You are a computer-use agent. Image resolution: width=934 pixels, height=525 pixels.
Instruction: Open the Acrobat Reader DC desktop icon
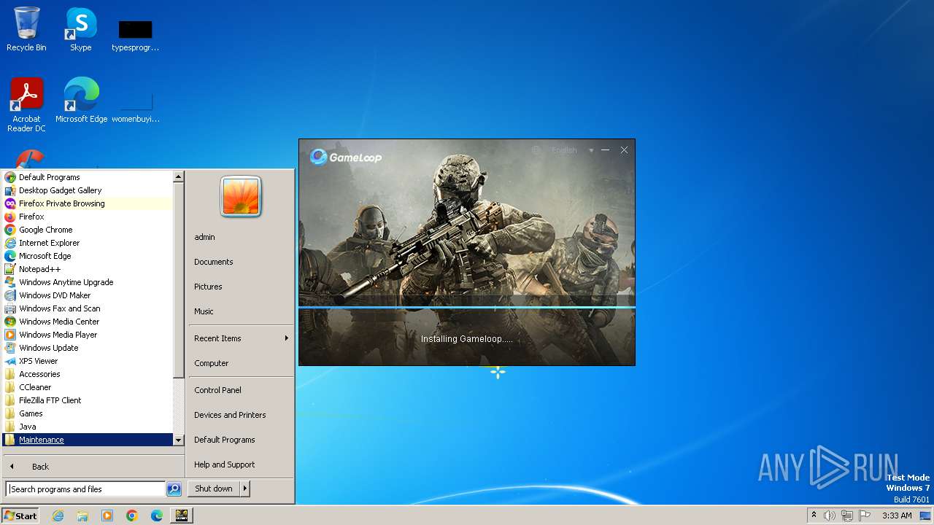pyautogui.click(x=26, y=104)
